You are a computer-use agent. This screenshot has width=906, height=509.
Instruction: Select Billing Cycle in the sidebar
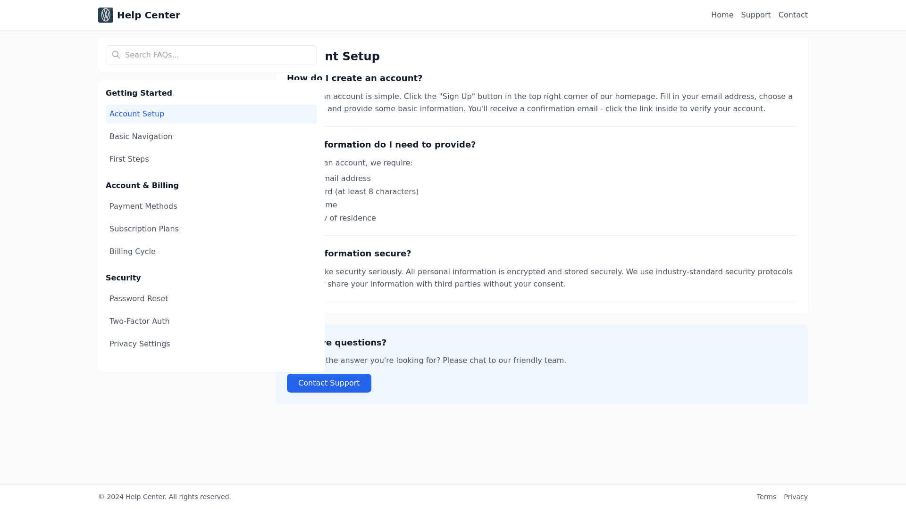132,251
